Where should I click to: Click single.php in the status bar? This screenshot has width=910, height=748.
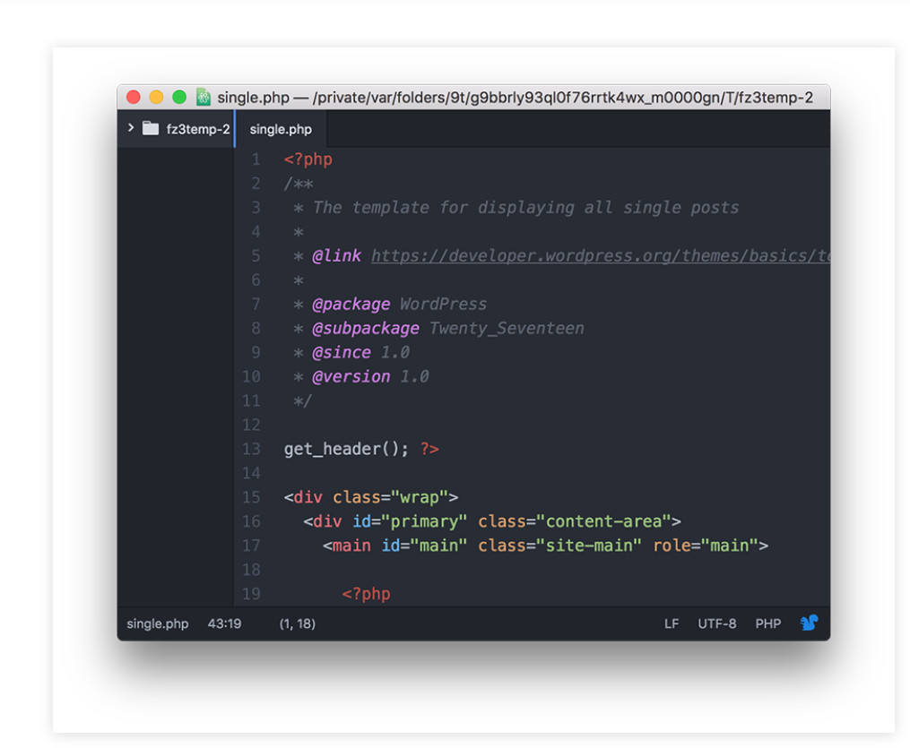coord(157,623)
